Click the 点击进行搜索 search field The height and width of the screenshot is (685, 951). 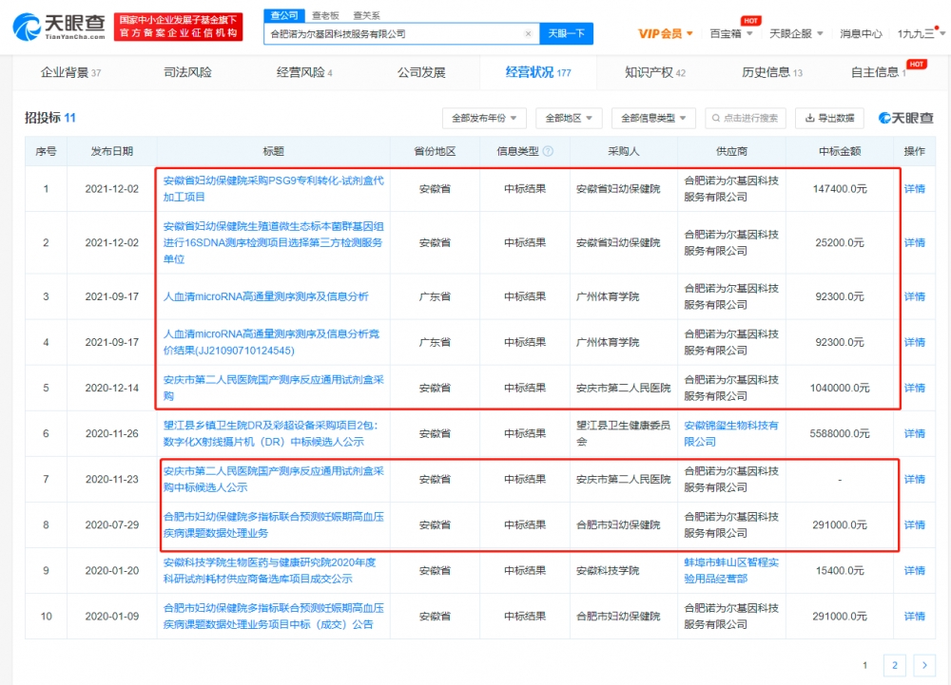click(746, 118)
